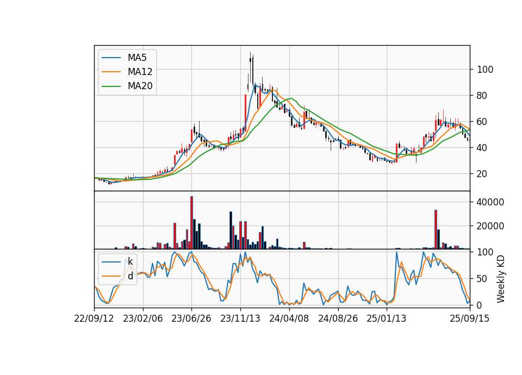
Task: Click the price axis value 40
Action: click(483, 148)
